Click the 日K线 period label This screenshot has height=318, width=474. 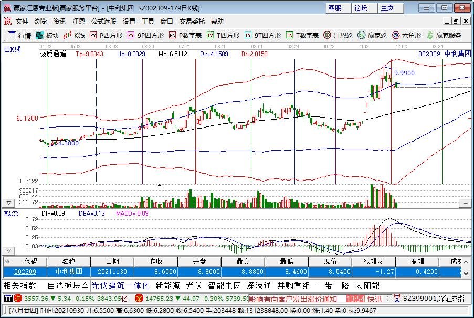[13, 49]
